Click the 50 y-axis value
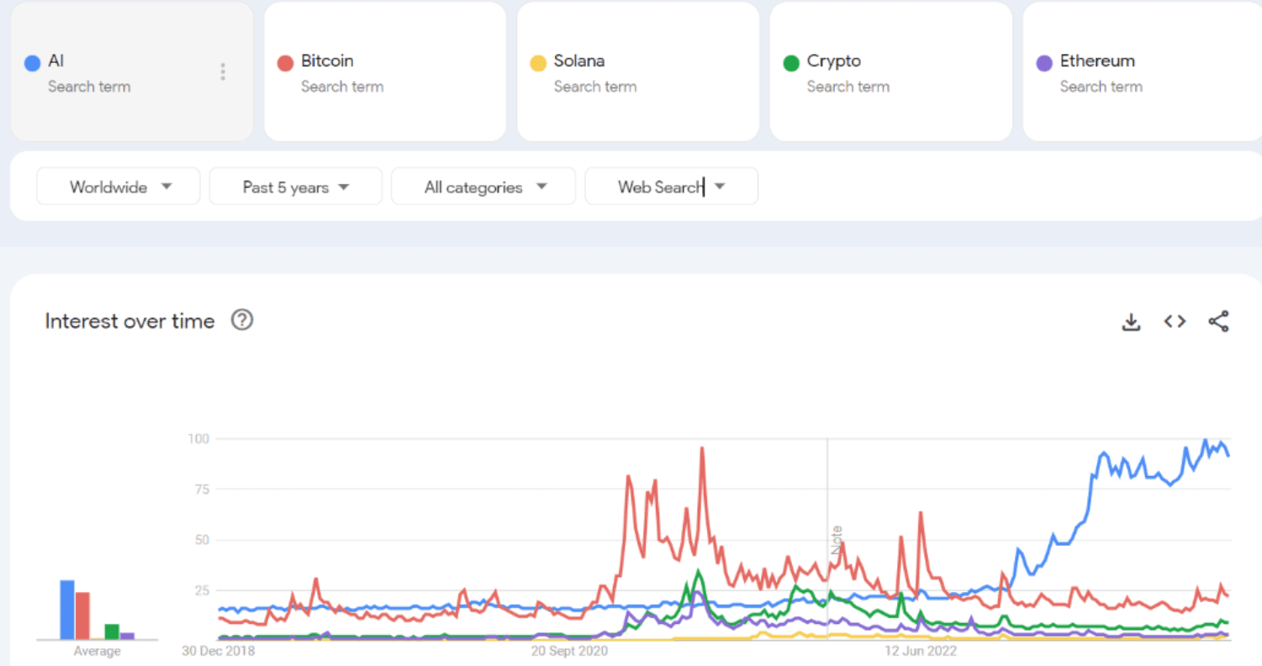The height and width of the screenshot is (666, 1262). (x=202, y=539)
